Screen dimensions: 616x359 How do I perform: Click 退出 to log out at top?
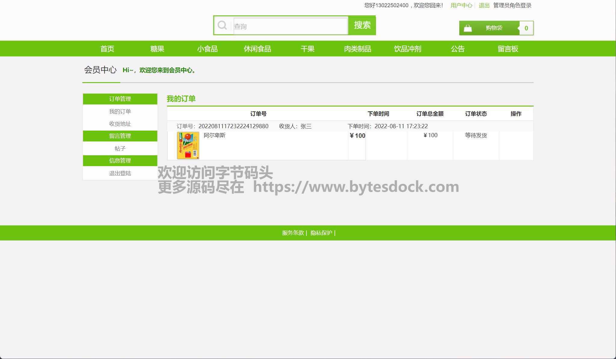pyautogui.click(x=484, y=5)
